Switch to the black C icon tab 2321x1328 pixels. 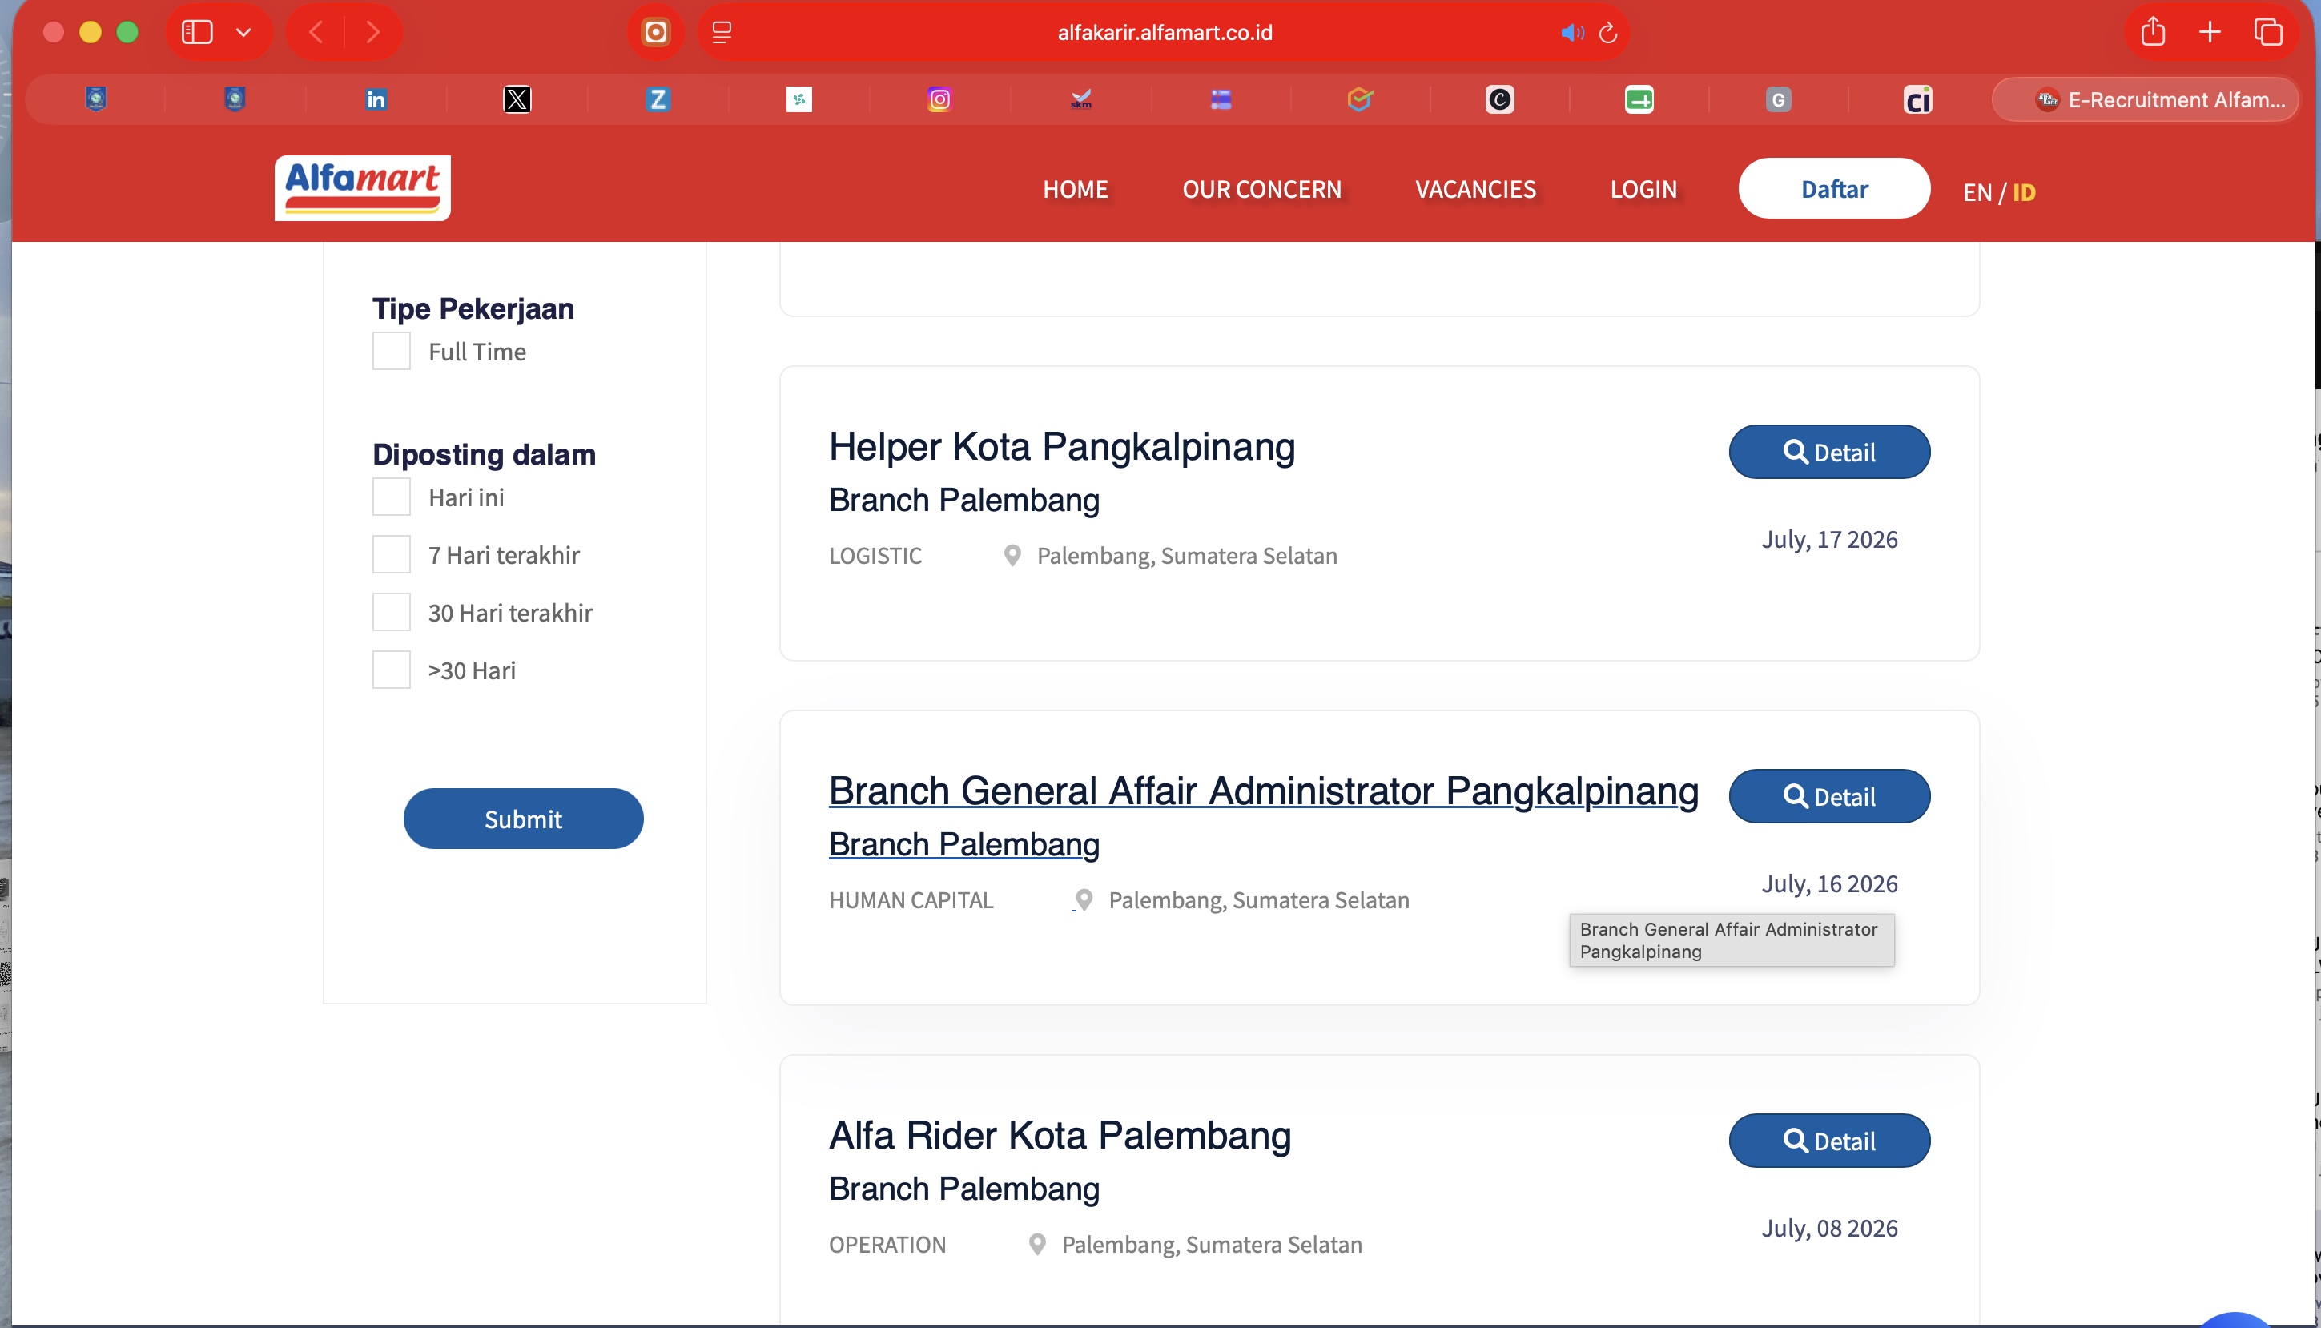pos(1499,99)
